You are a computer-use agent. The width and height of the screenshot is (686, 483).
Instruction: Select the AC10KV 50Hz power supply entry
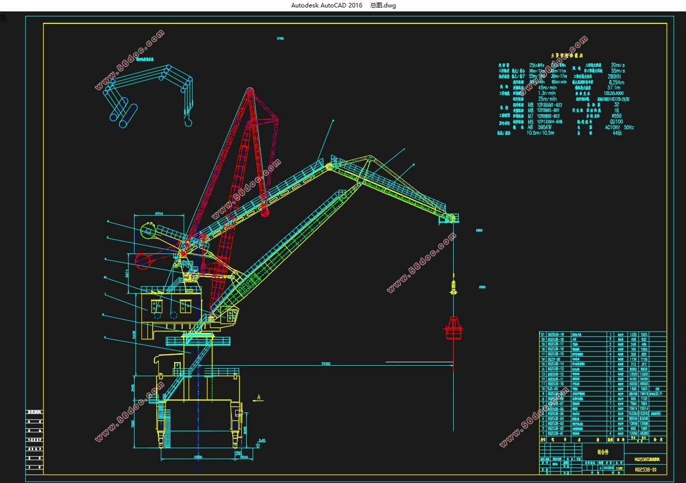(619, 127)
